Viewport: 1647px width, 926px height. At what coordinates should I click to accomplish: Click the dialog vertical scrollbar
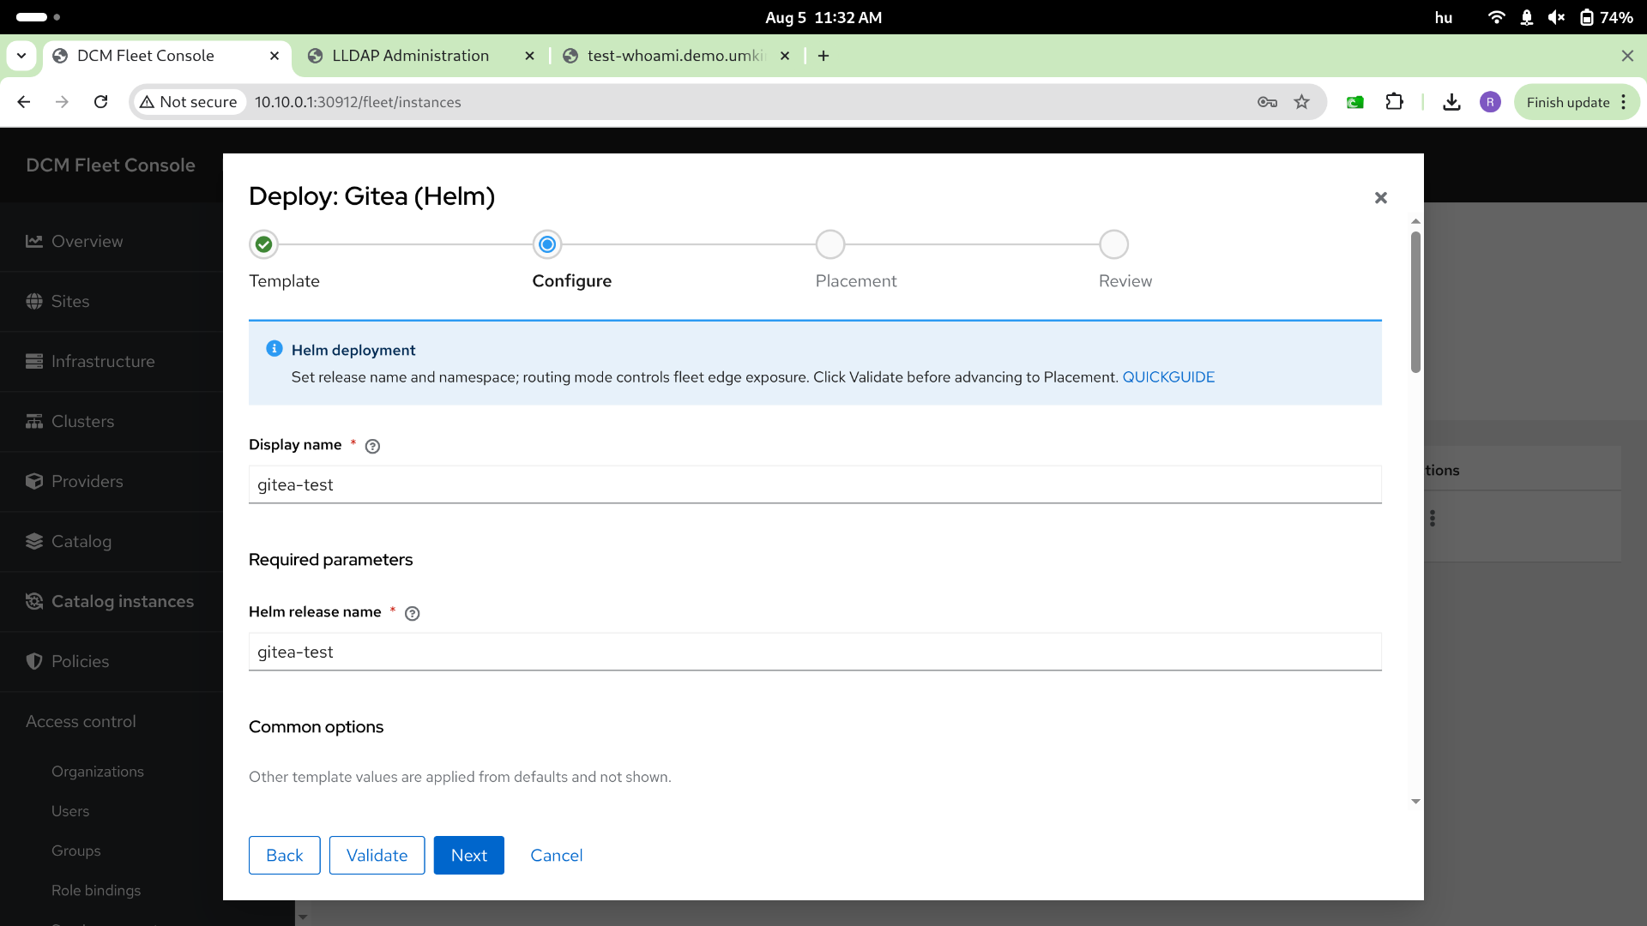point(1415,302)
